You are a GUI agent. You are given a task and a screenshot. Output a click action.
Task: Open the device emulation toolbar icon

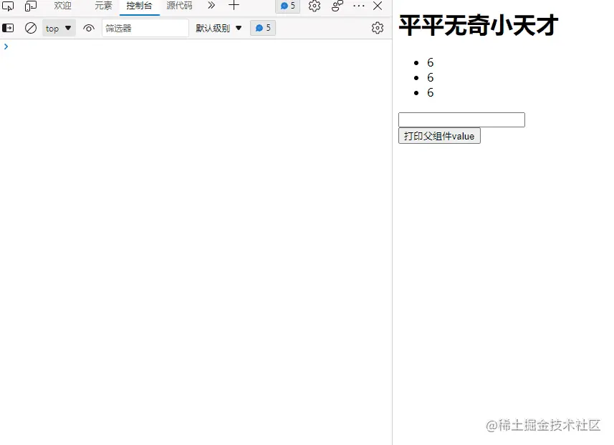[x=29, y=6]
